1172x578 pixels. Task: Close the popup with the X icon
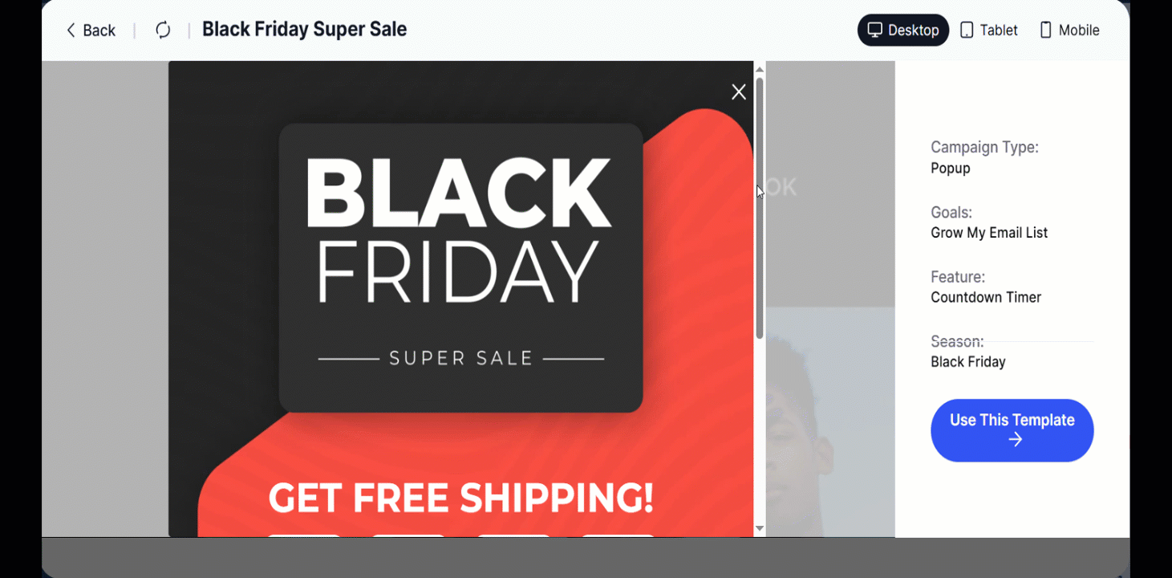tap(739, 92)
